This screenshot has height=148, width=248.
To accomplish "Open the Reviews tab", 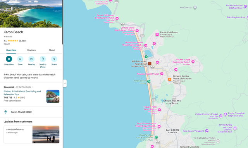I will (31, 50).
